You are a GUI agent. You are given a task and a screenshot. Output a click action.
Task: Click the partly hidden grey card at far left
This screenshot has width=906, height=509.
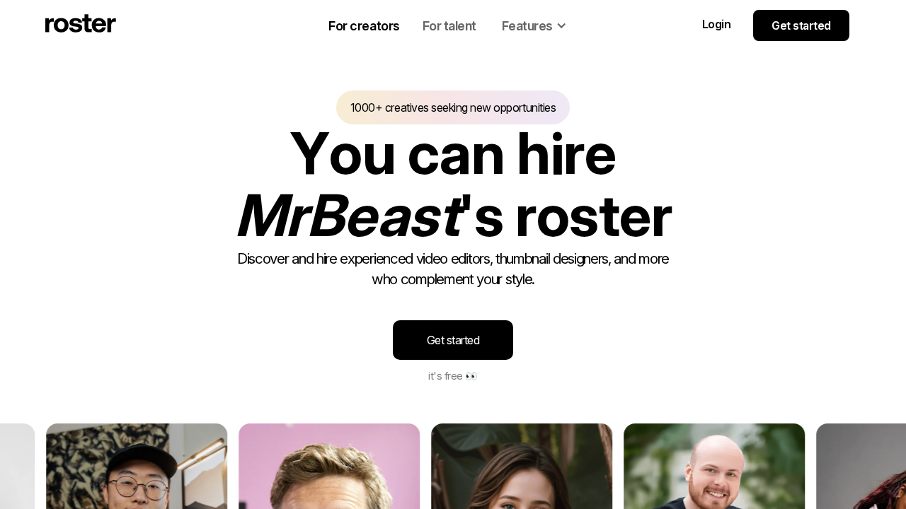coord(17,467)
